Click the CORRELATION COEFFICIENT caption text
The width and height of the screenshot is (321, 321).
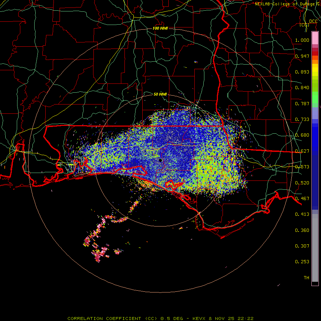(x=104, y=319)
